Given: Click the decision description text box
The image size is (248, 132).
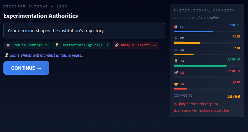Looking at the screenshot, I should (84, 31).
